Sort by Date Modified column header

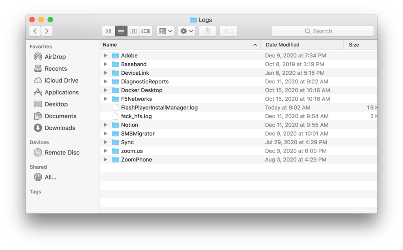283,45
